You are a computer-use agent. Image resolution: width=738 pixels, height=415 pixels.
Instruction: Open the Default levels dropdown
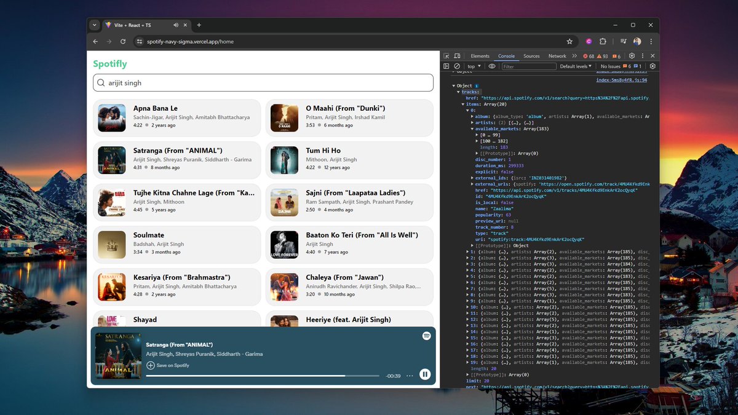coord(576,66)
